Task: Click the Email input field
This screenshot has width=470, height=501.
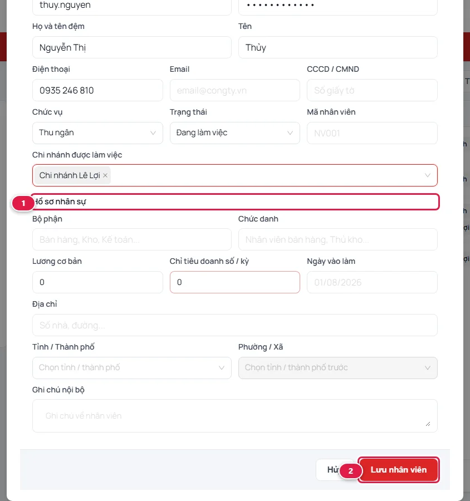Action: [x=234, y=90]
